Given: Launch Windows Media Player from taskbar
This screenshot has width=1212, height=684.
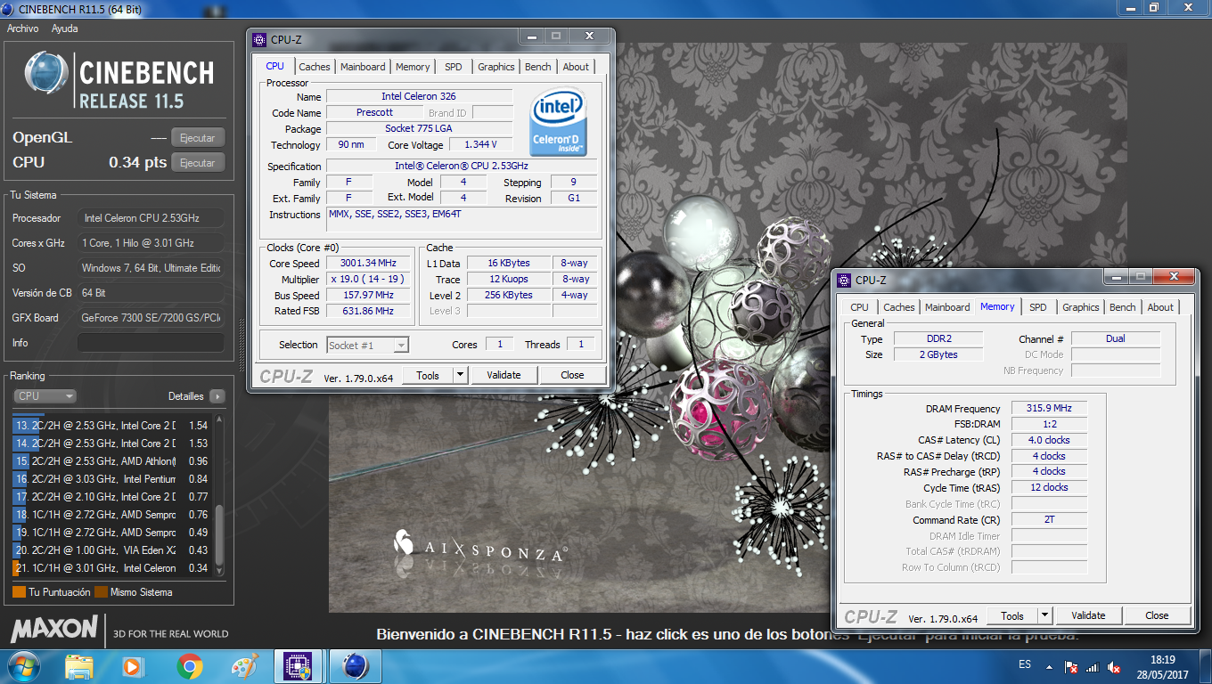Looking at the screenshot, I should (132, 666).
